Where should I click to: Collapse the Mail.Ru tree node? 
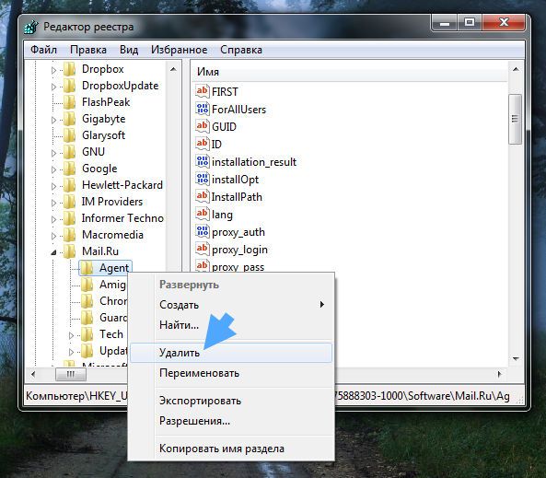pyautogui.click(x=53, y=252)
